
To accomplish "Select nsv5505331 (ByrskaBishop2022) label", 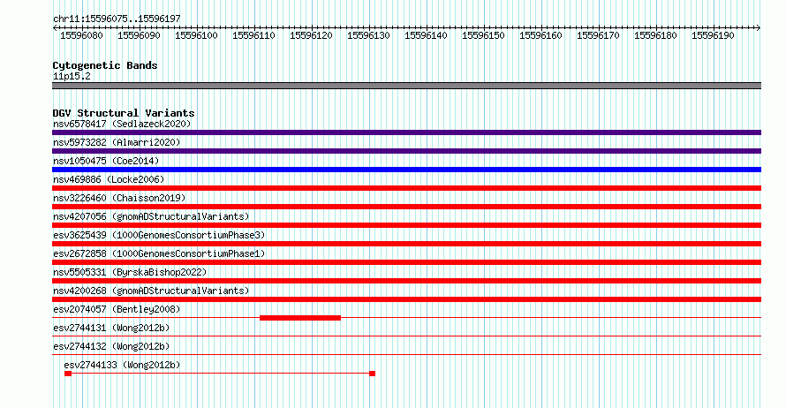I will (130, 272).
